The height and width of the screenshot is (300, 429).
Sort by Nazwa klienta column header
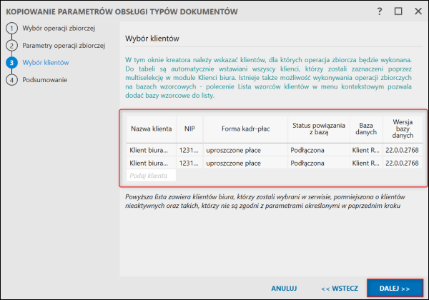point(151,129)
